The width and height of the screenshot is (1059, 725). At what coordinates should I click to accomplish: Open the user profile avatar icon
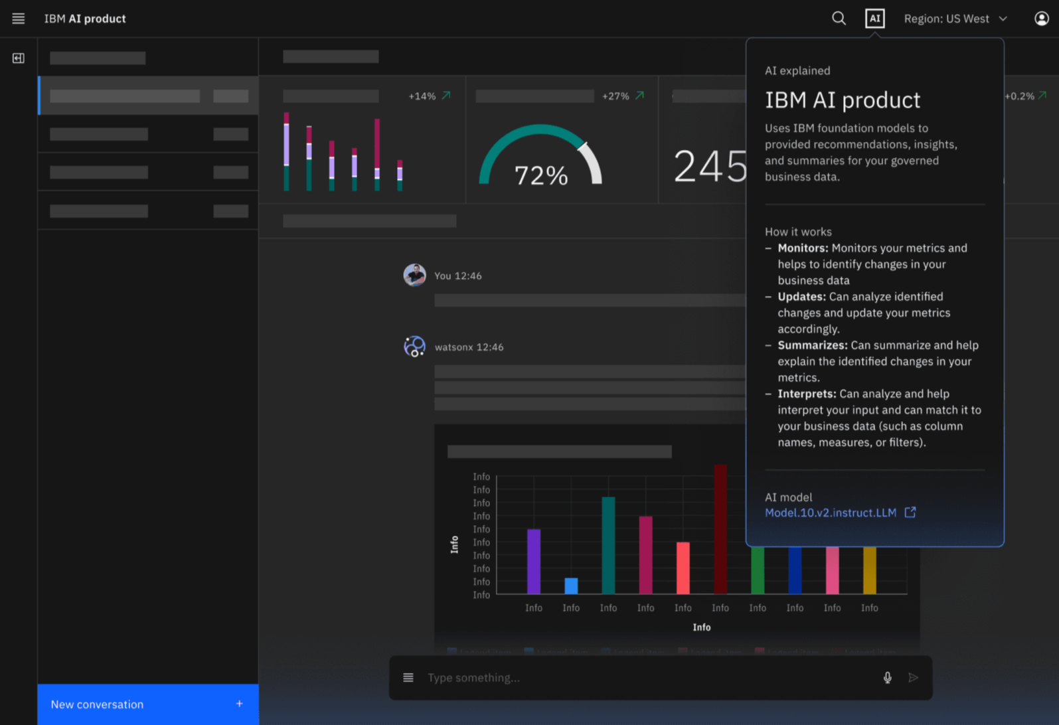tap(1041, 19)
